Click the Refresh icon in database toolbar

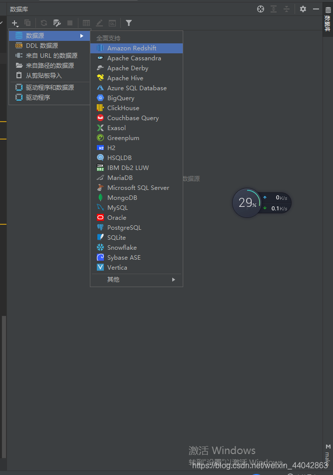point(44,23)
